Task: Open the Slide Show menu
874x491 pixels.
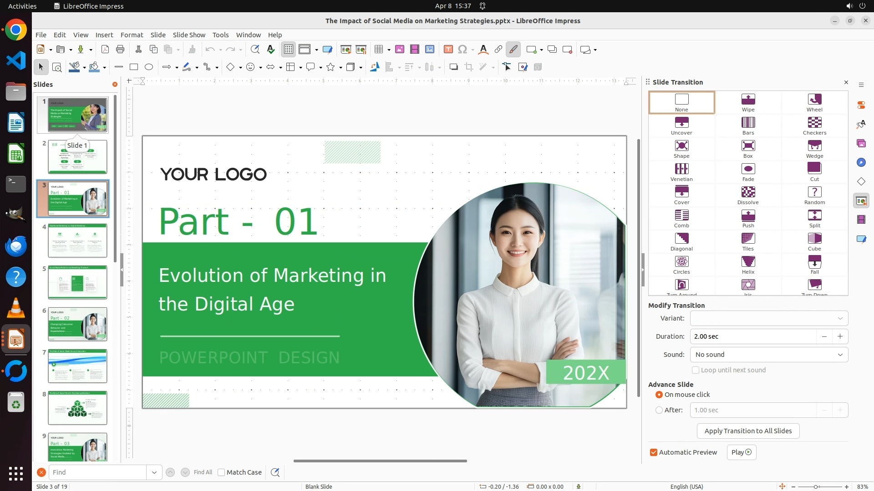Action: click(x=189, y=35)
